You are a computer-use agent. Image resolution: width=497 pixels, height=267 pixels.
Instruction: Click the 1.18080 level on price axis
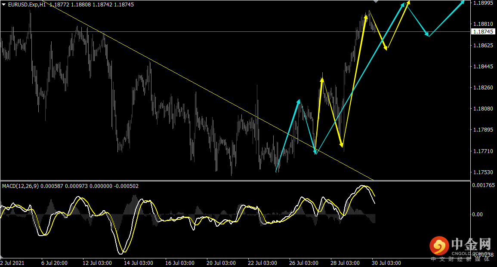tap(483, 109)
